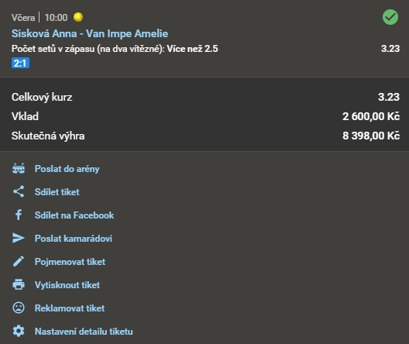Open the Sisková Anna - Van Impe Amelie match

tap(90, 33)
